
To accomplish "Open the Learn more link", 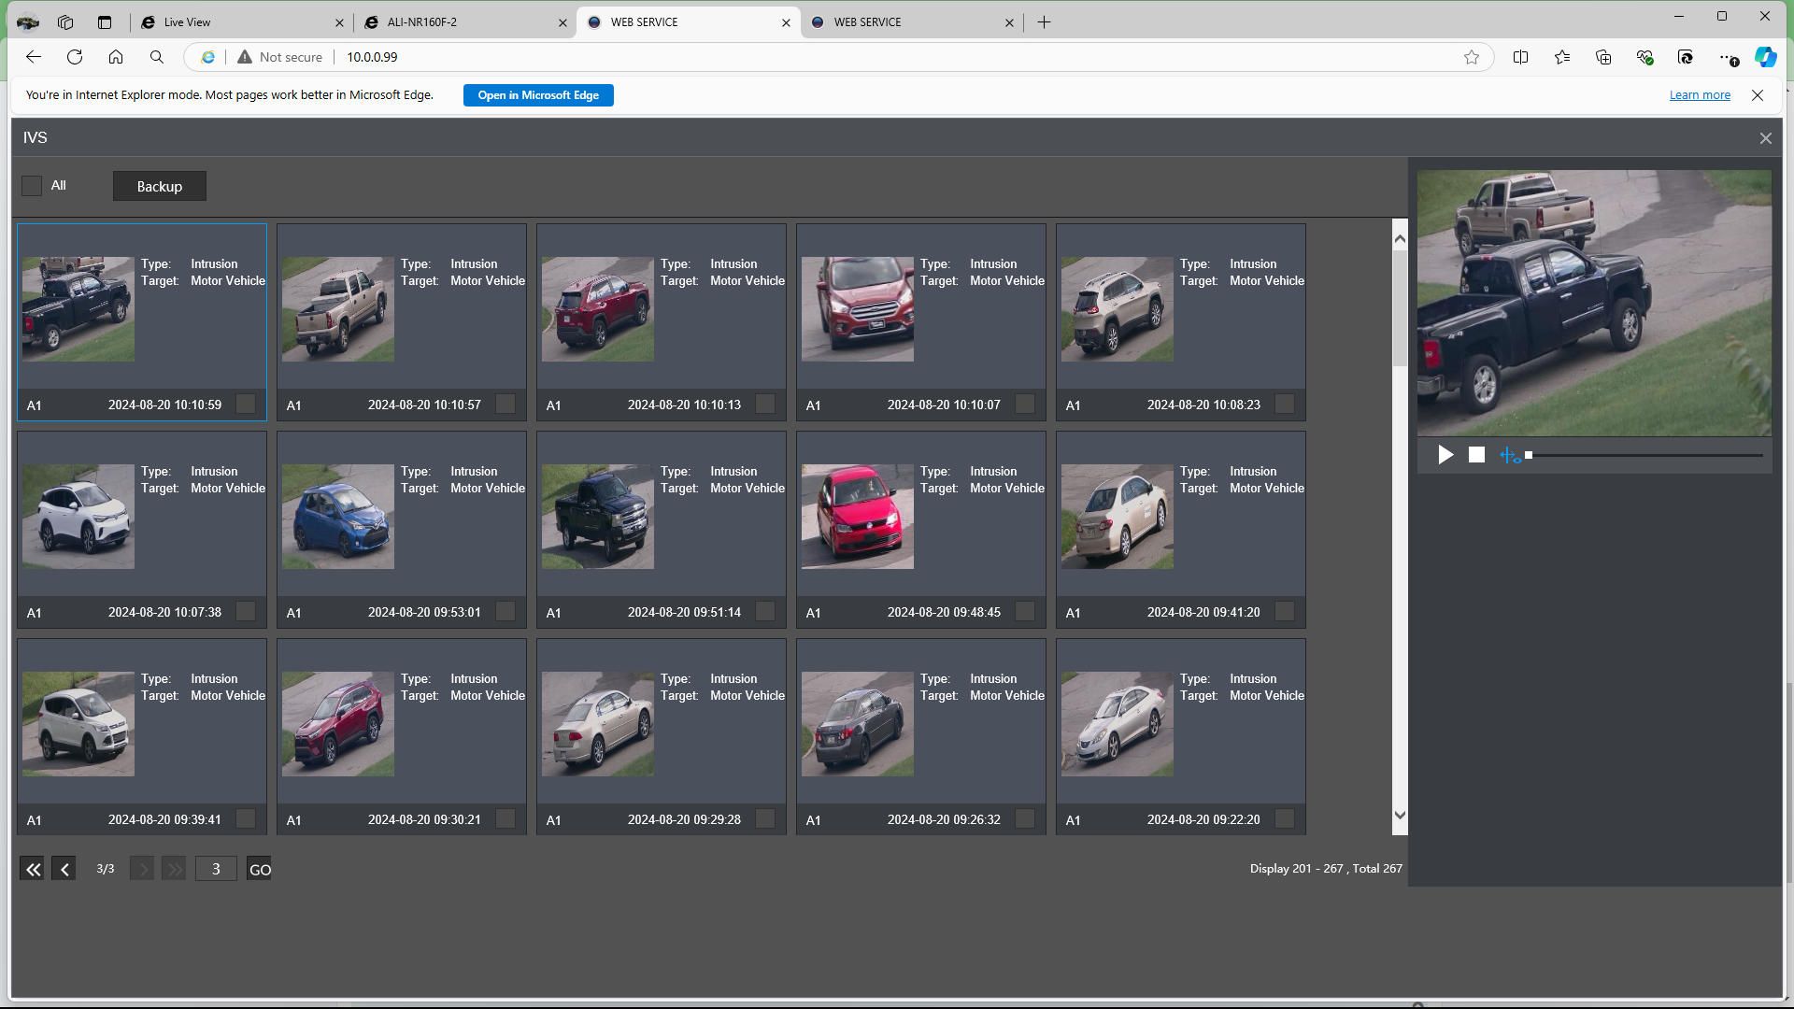I will 1700,95.
